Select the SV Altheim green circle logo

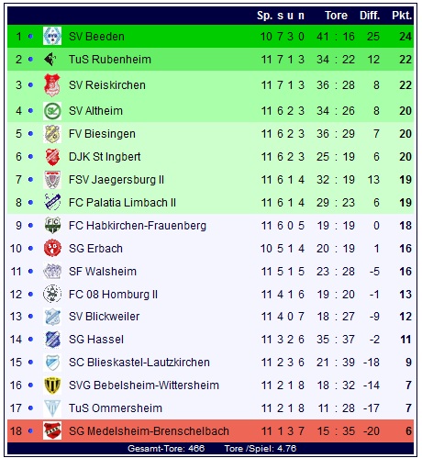click(52, 111)
